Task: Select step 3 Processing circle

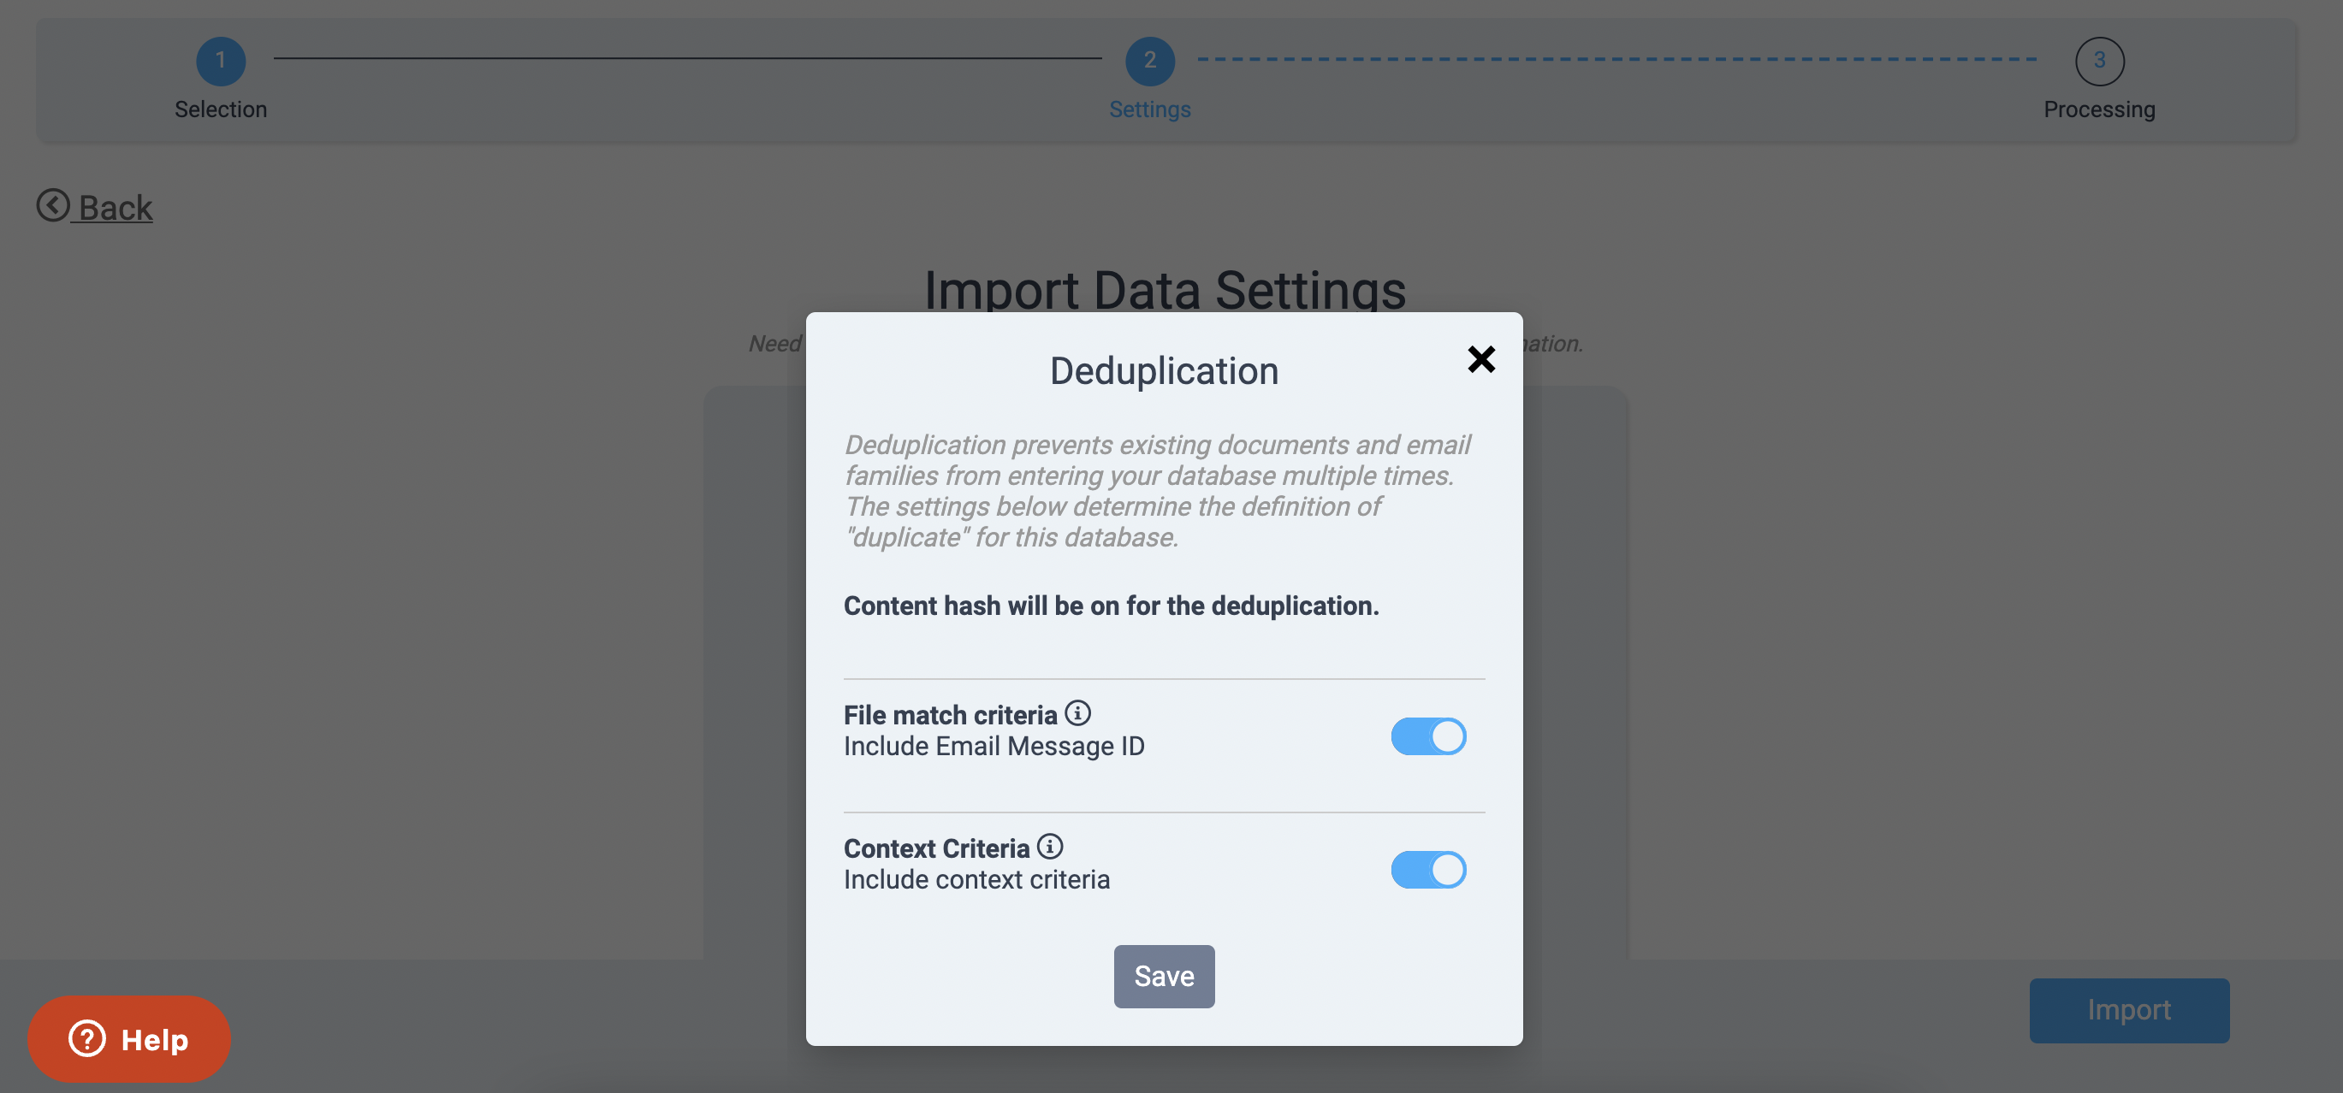Action: pyautogui.click(x=2099, y=61)
